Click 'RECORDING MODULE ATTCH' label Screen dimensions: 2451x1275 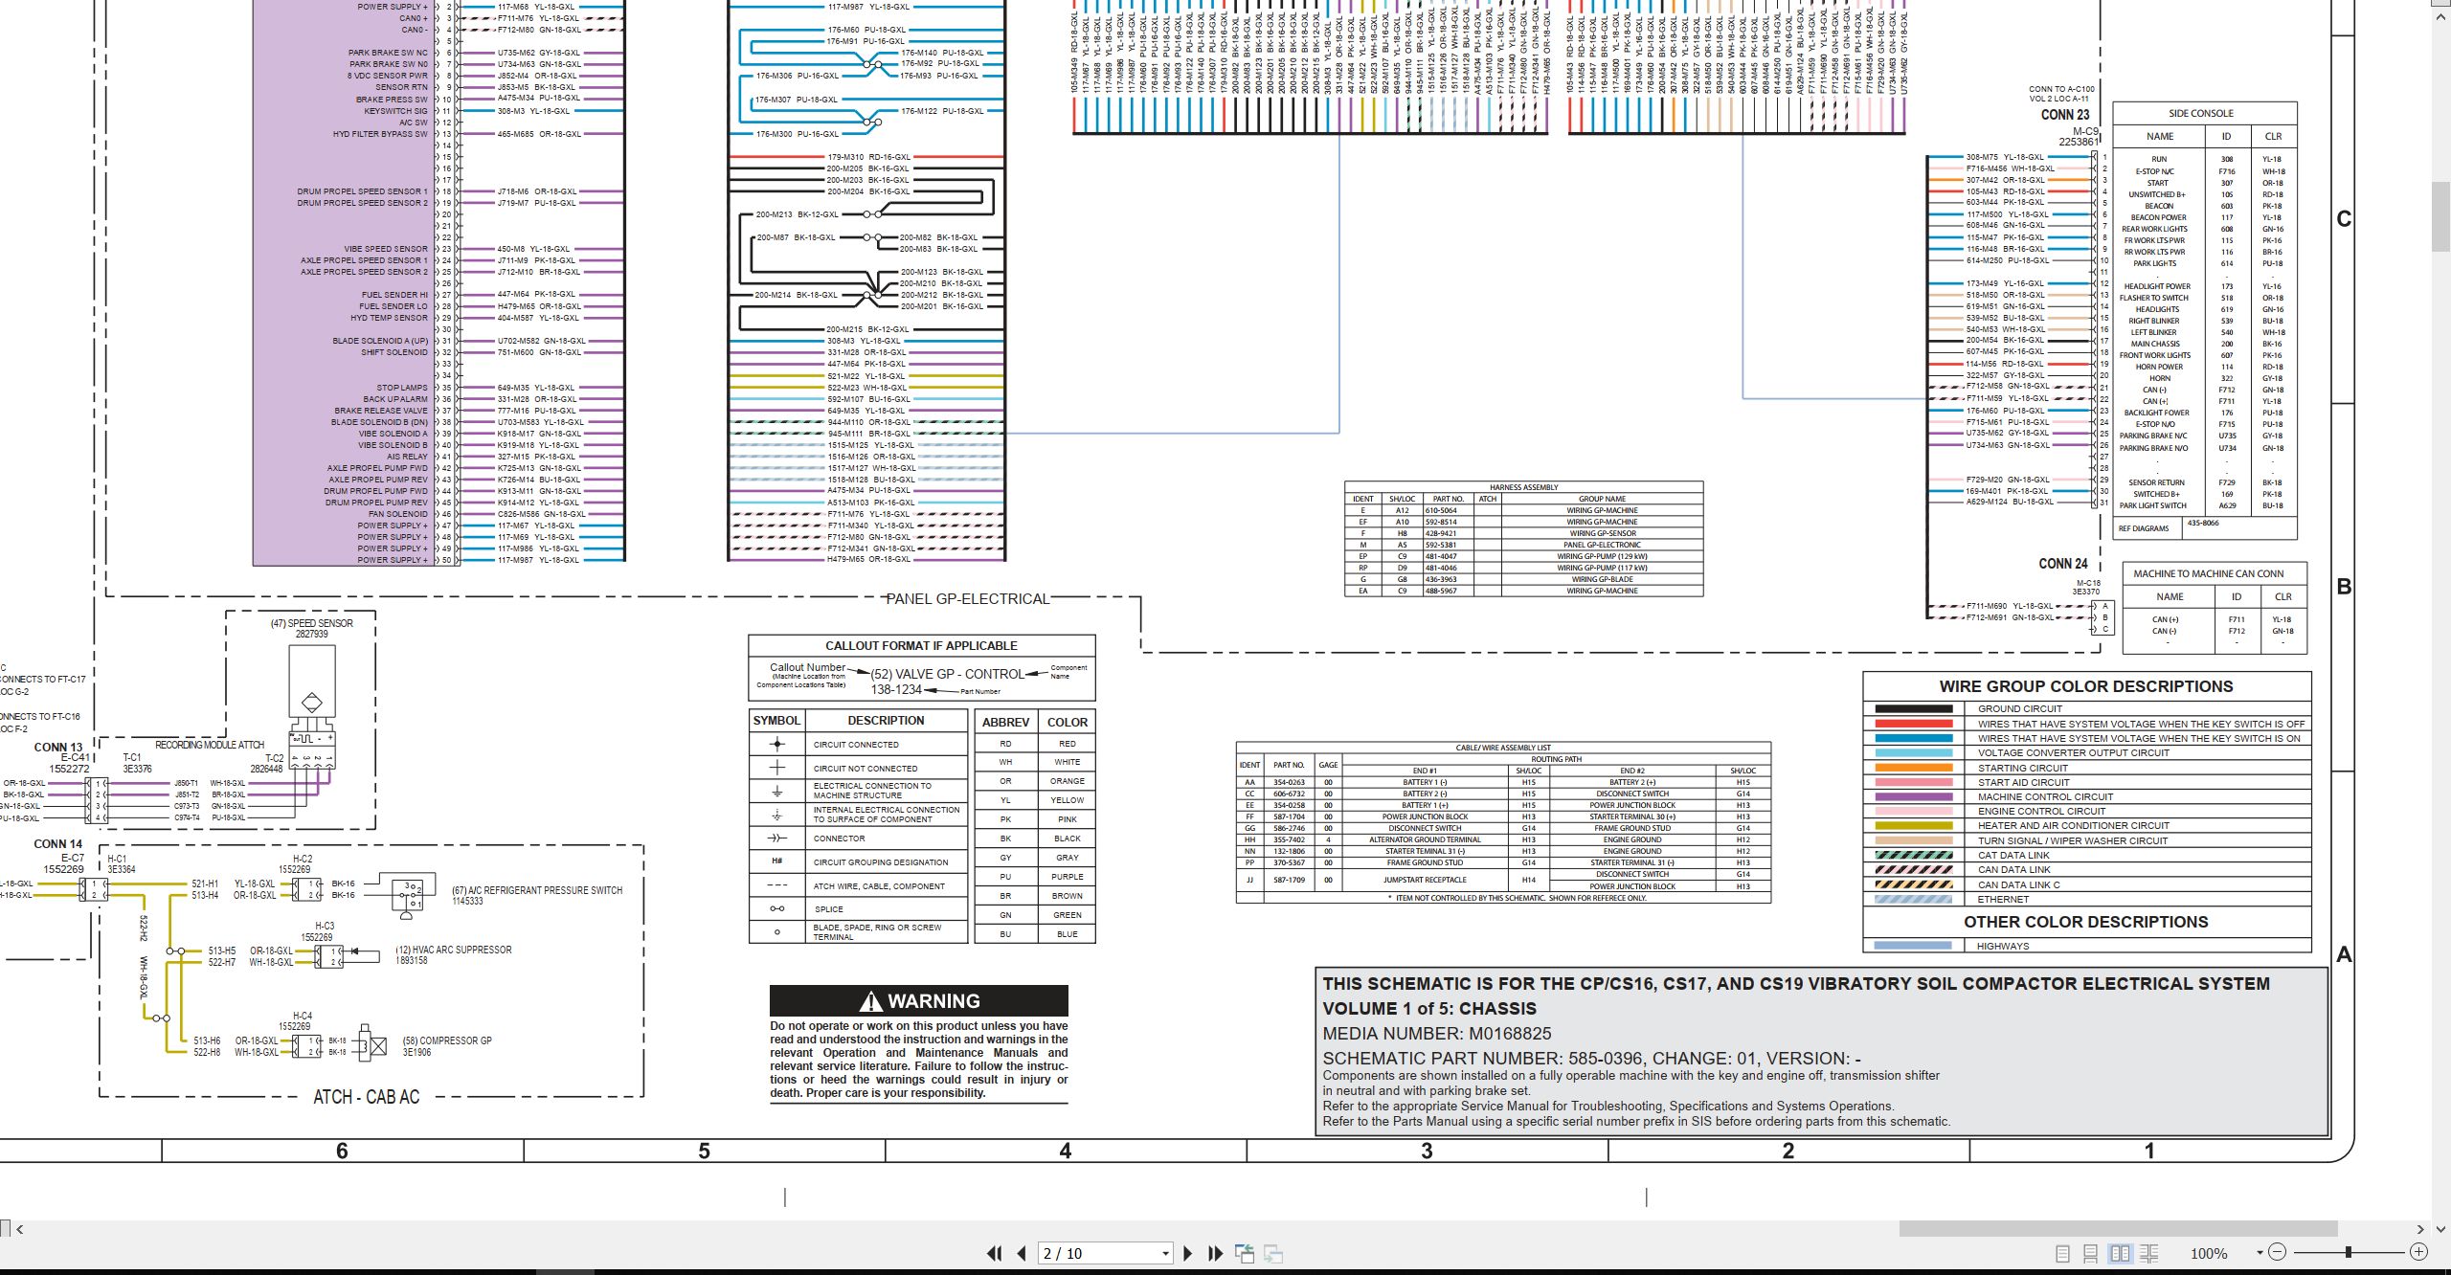click(x=210, y=745)
